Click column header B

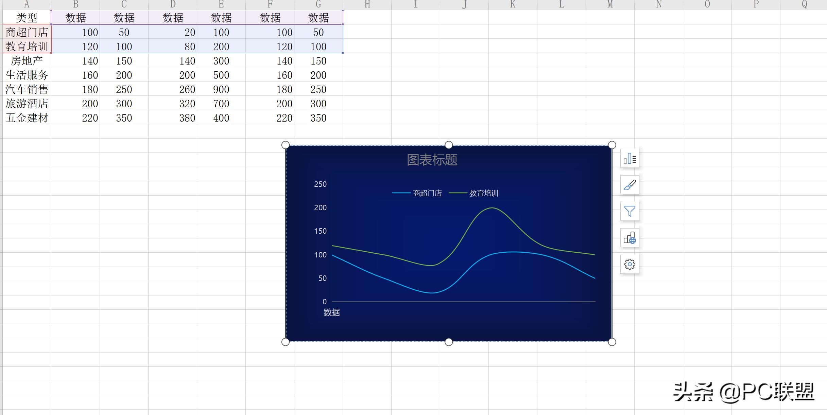(75, 4)
